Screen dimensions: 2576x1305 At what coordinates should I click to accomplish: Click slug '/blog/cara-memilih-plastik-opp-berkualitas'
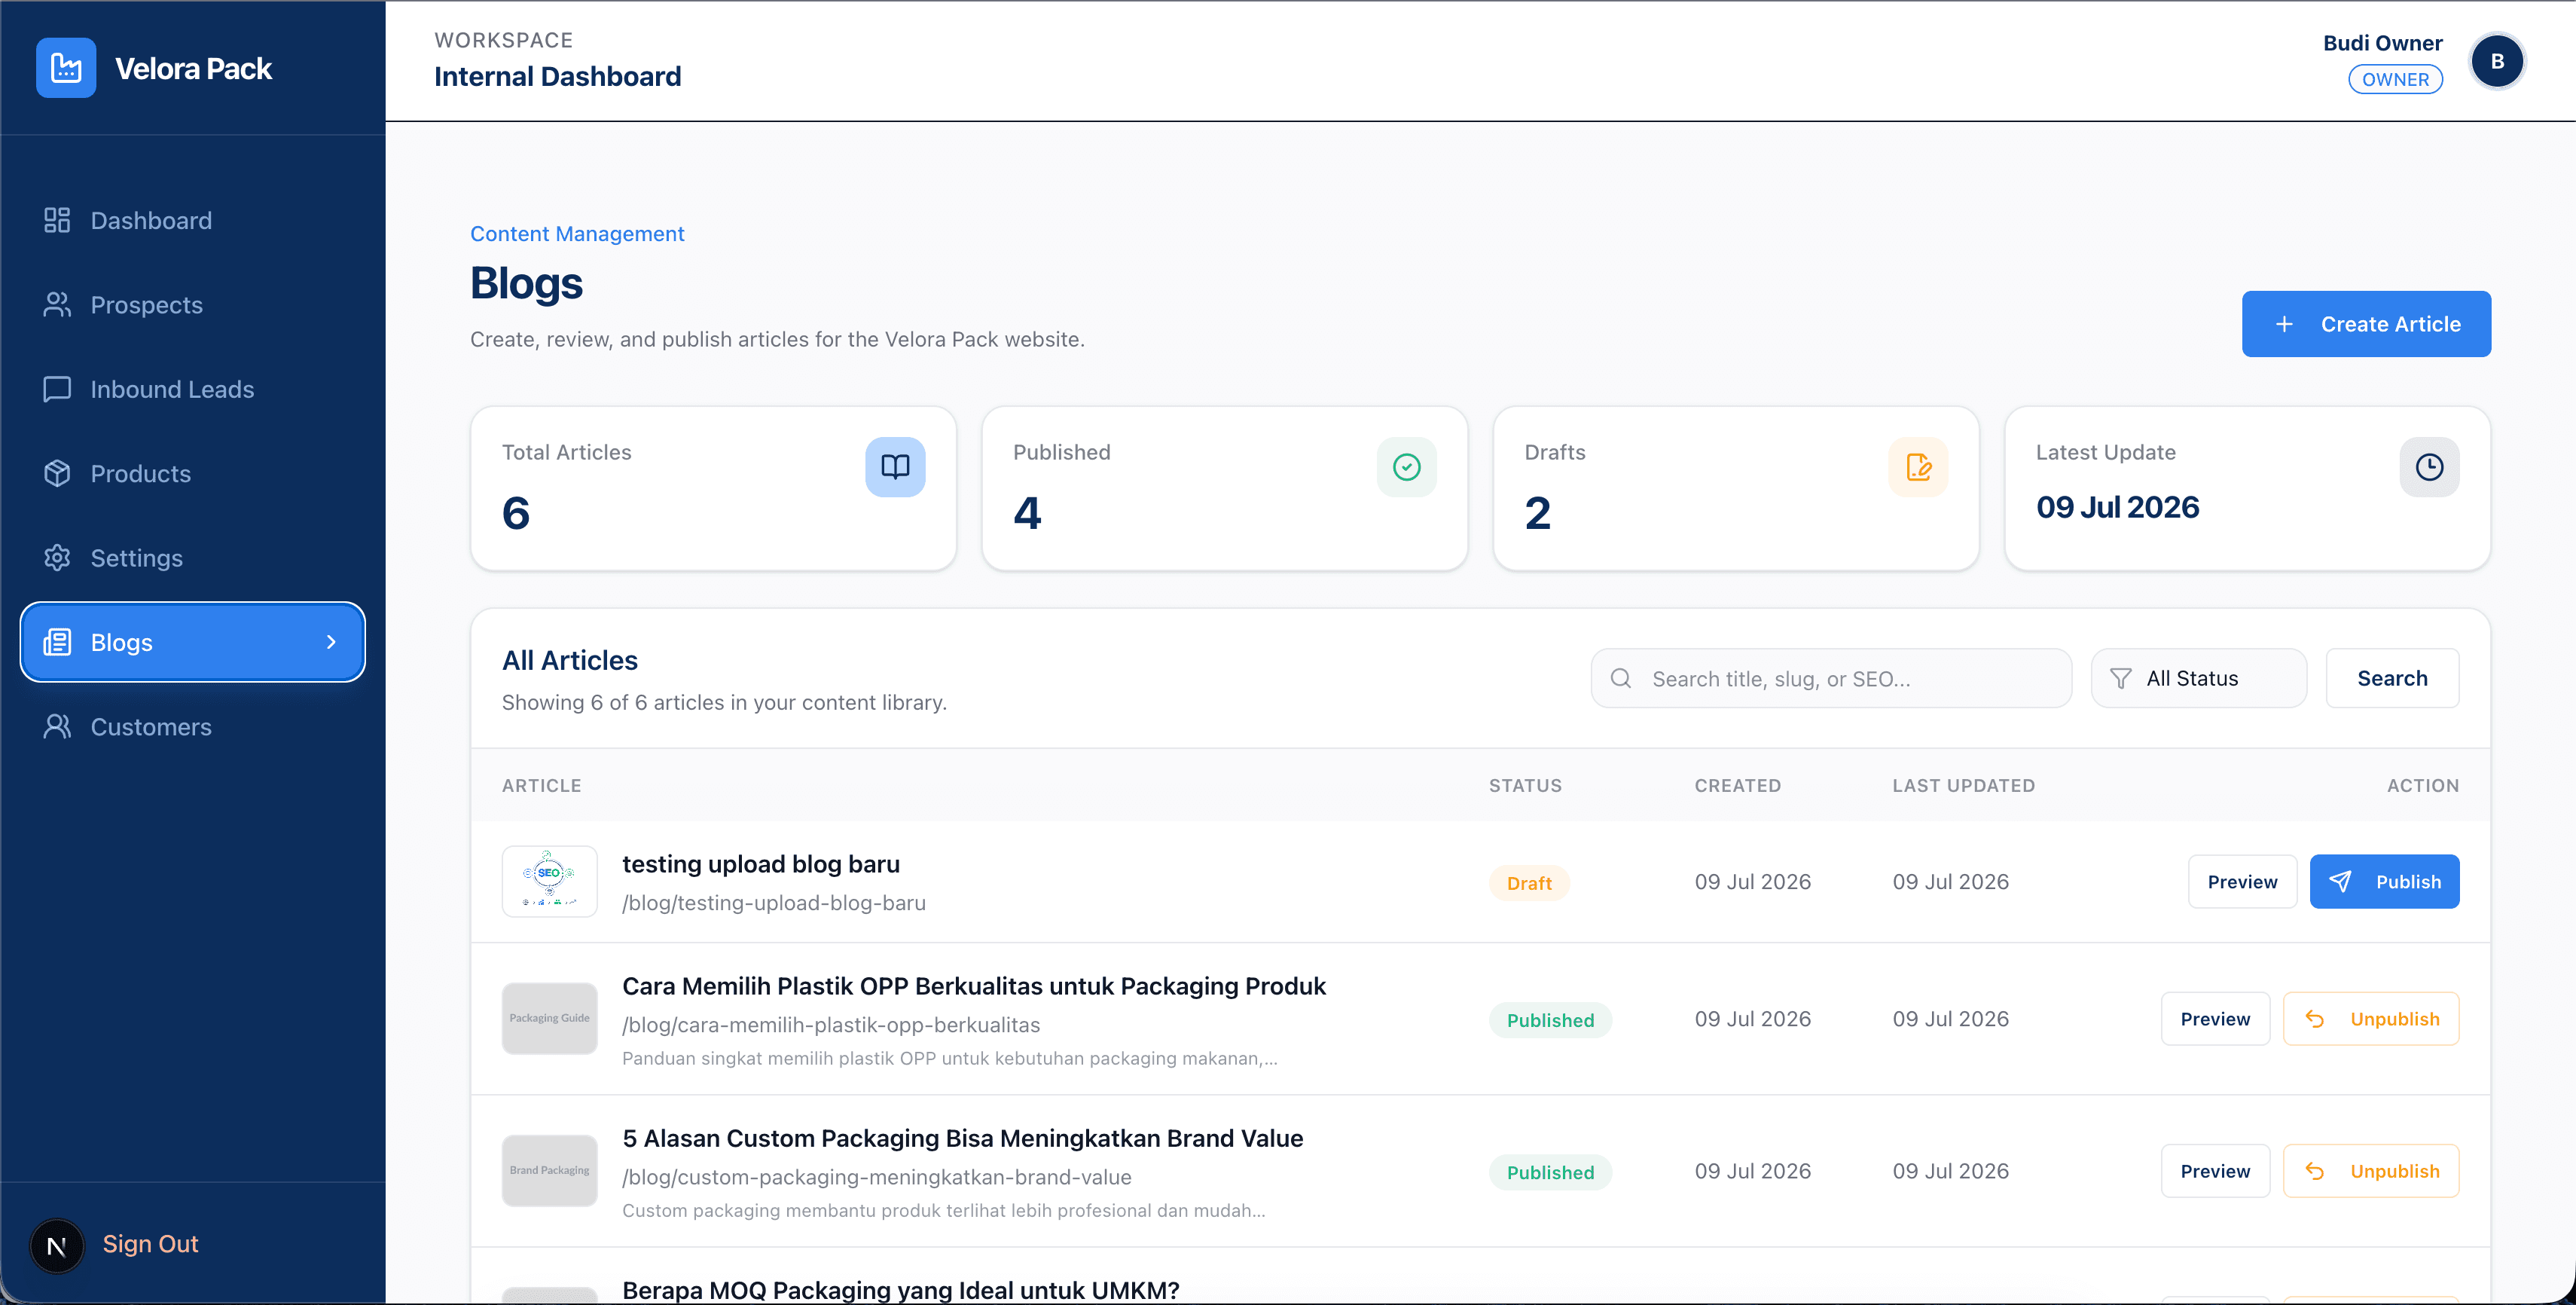coord(831,1025)
